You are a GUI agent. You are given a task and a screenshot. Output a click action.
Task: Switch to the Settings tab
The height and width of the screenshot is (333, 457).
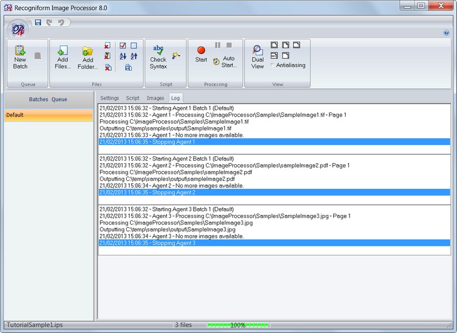click(110, 98)
